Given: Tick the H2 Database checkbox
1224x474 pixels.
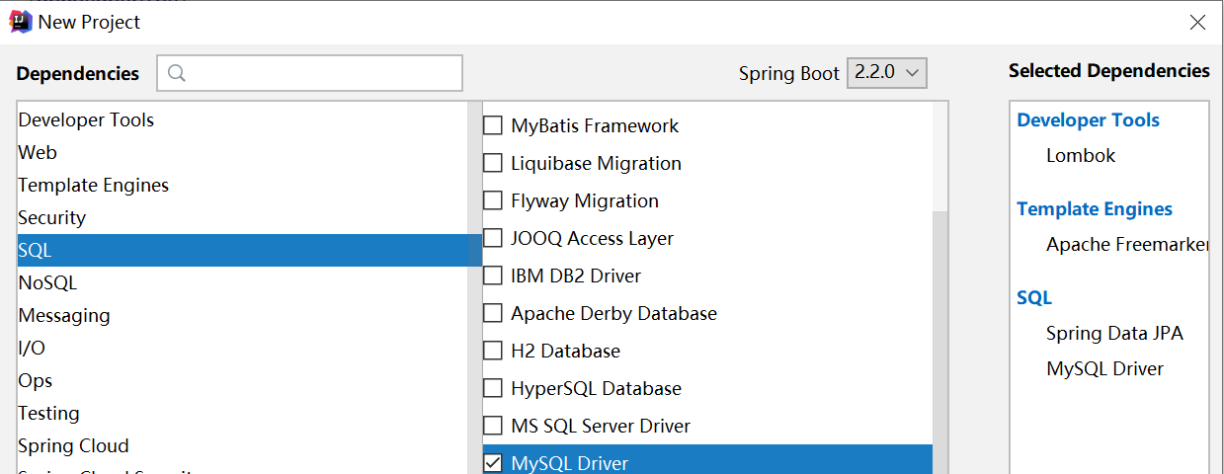Looking at the screenshot, I should 492,352.
